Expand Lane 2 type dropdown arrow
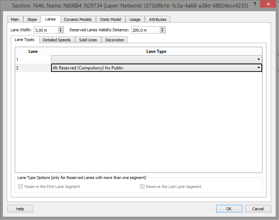Screen dimensions: 279x220 point(259,68)
